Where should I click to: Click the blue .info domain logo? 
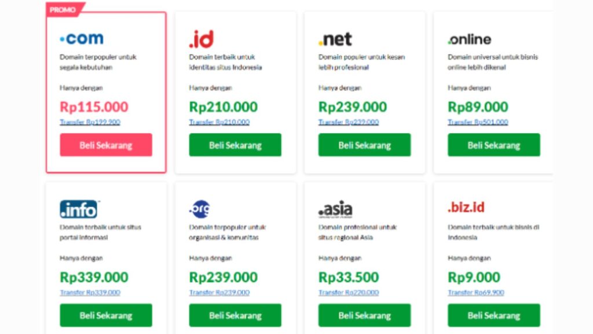79,209
